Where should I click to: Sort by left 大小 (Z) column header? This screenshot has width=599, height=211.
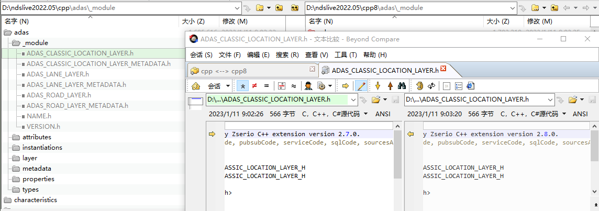click(x=198, y=21)
